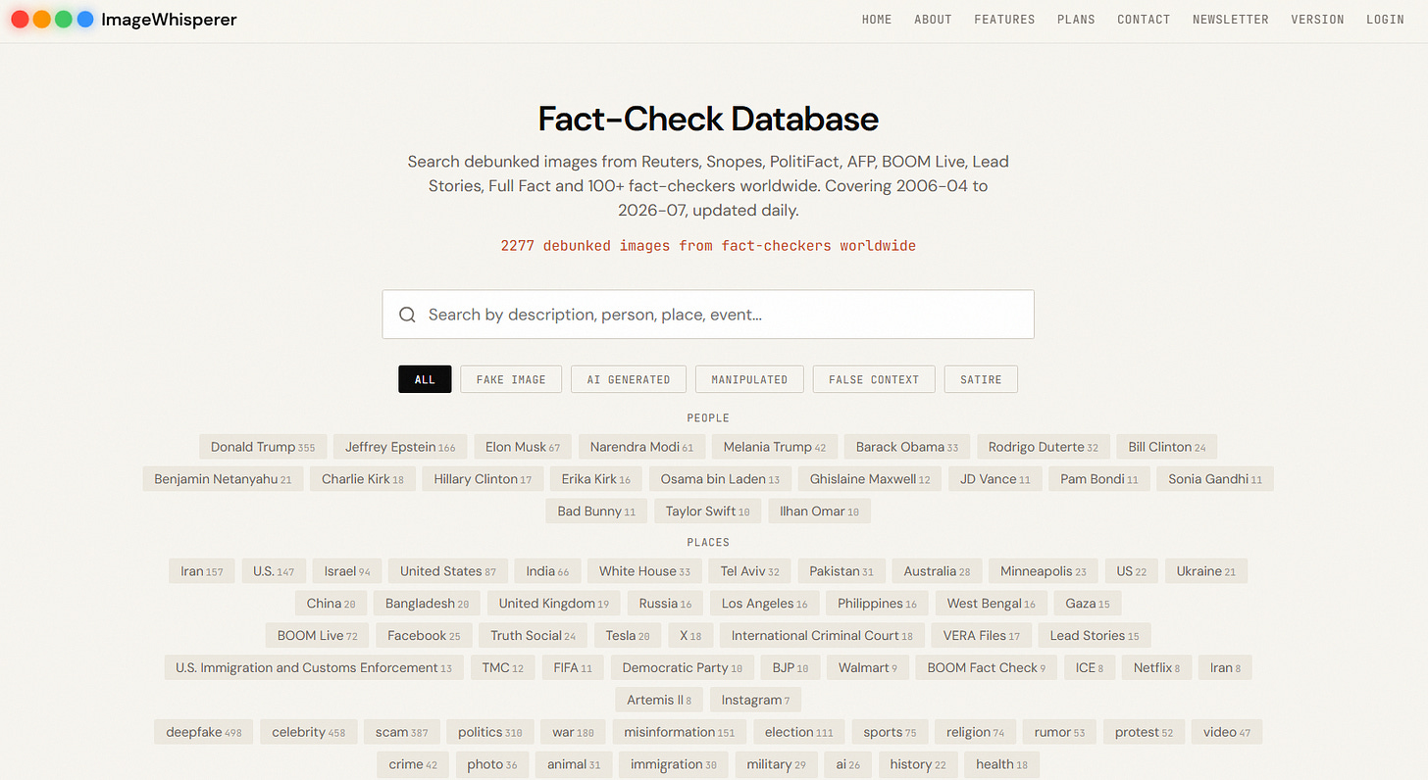Viewport: 1428px width, 780px height.
Task: Filter by the celebrity topic tag
Action: (x=309, y=732)
